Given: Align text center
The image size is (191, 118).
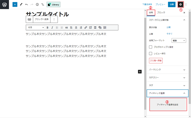Looking at the screenshot, I should tap(76, 28).
